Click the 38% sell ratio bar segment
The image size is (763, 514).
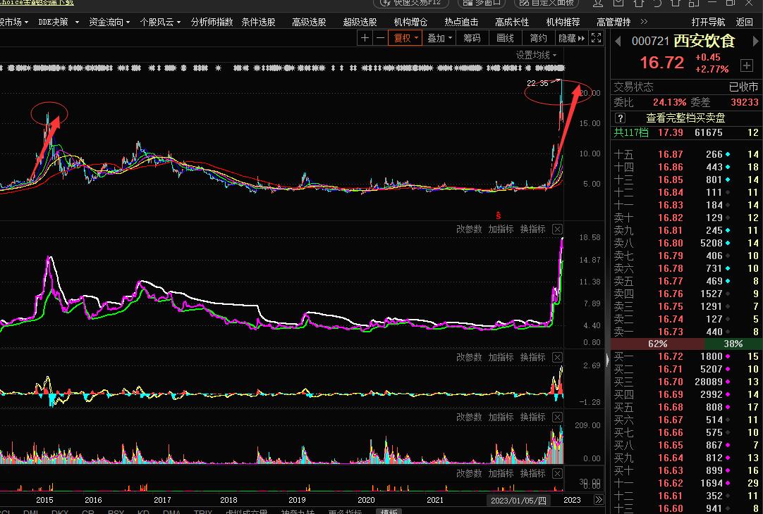coord(733,344)
